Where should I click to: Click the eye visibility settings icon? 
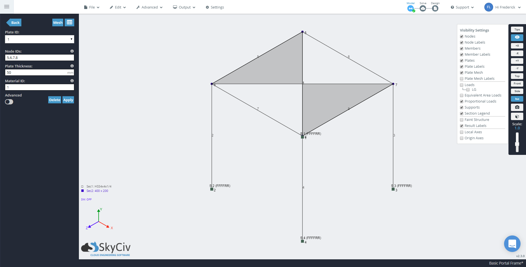[517, 37]
